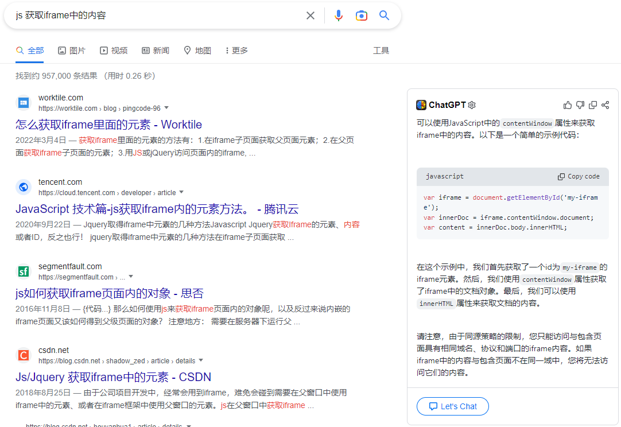Click the ChatGPT panel title
The height and width of the screenshot is (427, 621).
pyautogui.click(x=447, y=105)
